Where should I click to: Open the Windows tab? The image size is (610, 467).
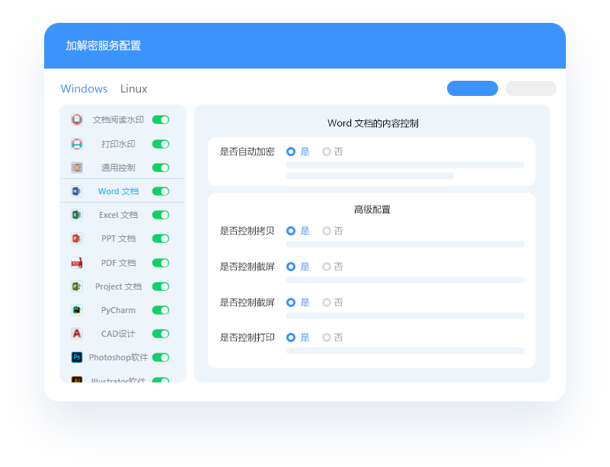point(84,89)
